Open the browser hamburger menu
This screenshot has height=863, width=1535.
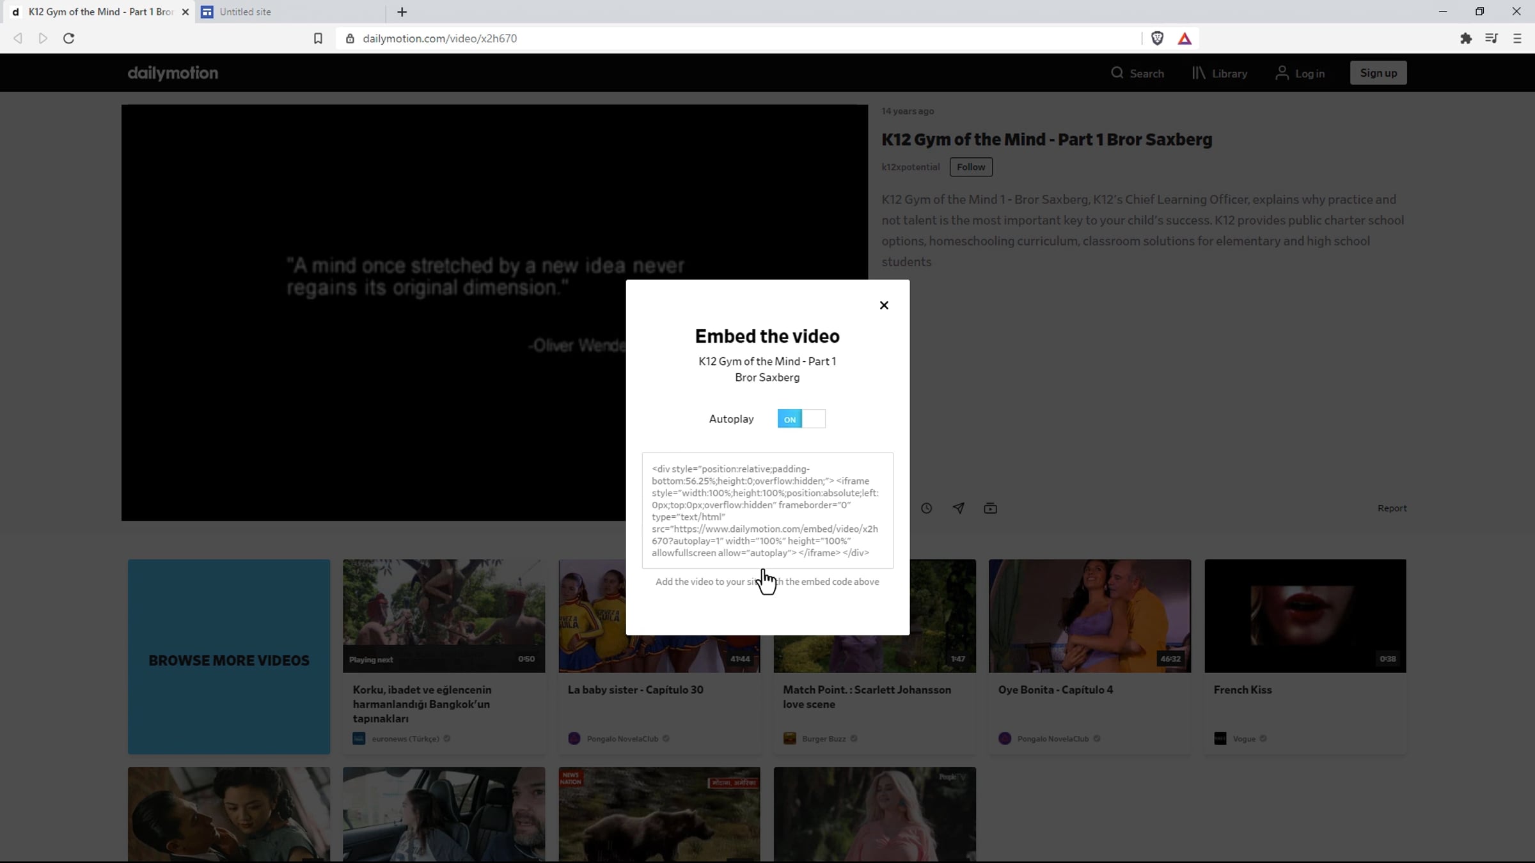coord(1517,38)
